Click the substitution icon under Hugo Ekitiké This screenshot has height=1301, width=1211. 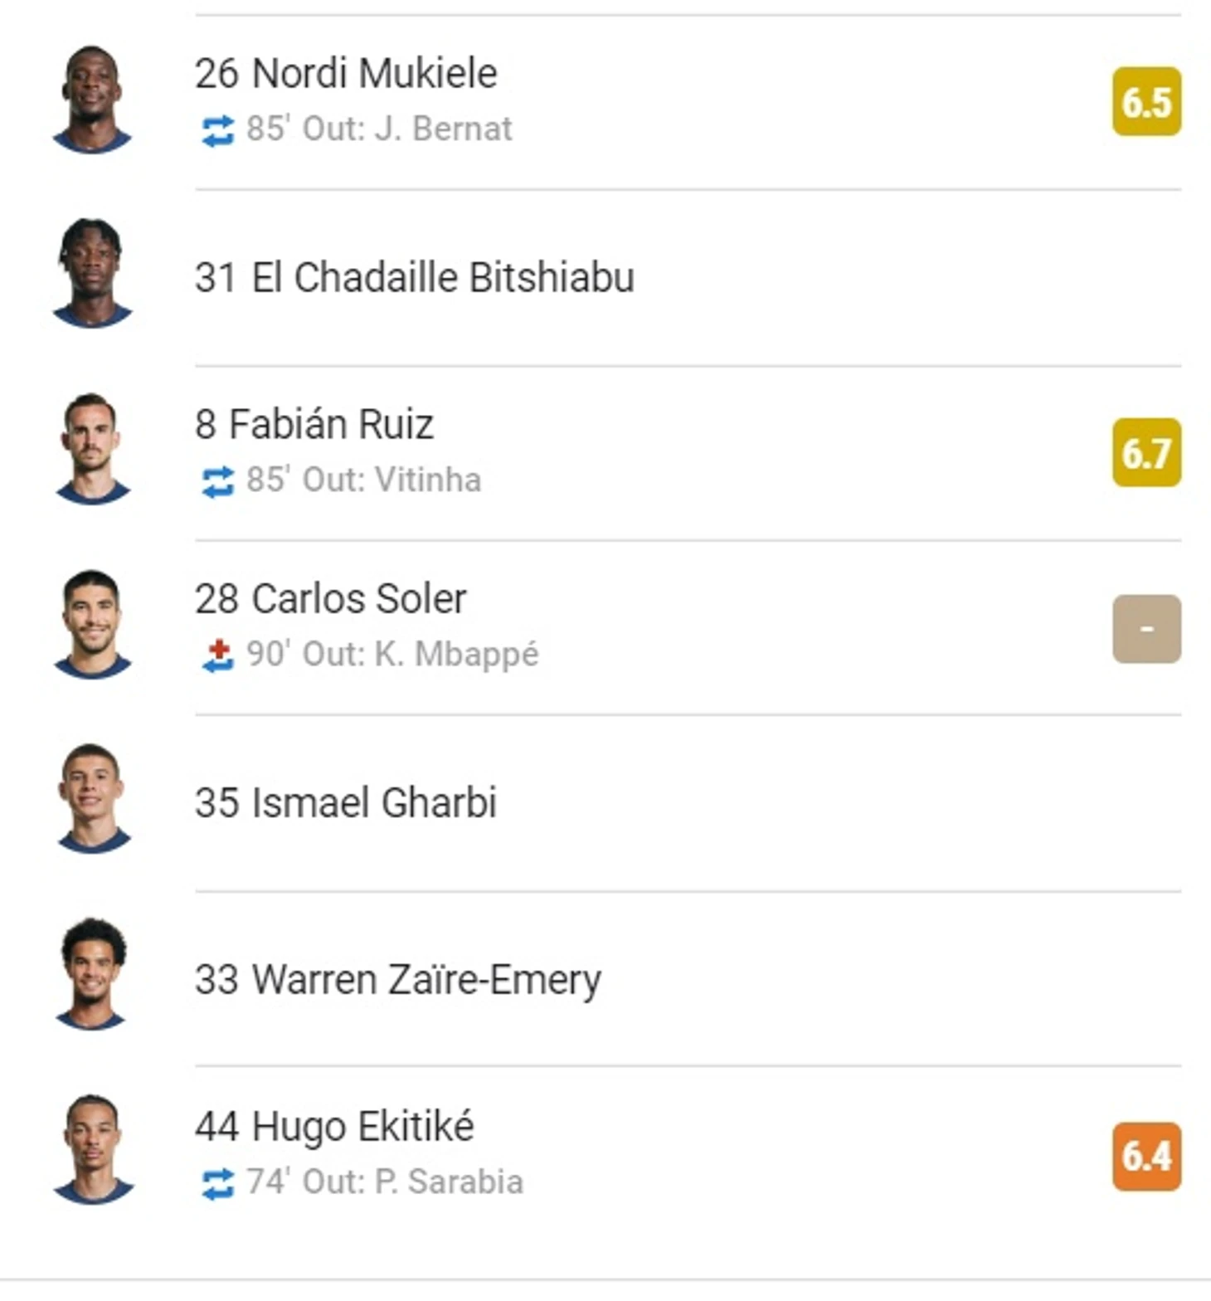pyautogui.click(x=217, y=1183)
